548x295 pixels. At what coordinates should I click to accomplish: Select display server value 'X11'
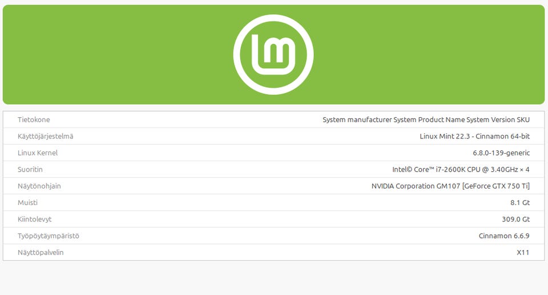[523, 252]
